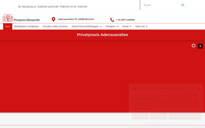Screen dimensions: 205x128
Task: Go to the Start menu tab
Action: [8, 26]
